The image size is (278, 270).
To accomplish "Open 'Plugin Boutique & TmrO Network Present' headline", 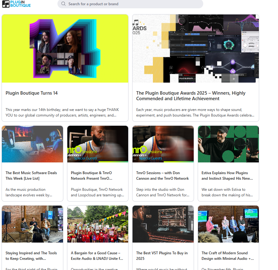I will [91, 176].
